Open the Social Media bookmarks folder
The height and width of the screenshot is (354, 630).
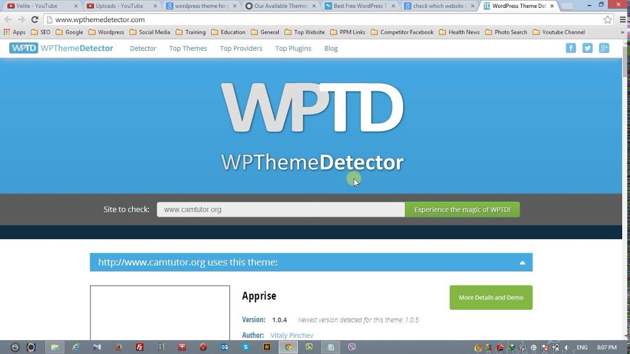pos(150,32)
